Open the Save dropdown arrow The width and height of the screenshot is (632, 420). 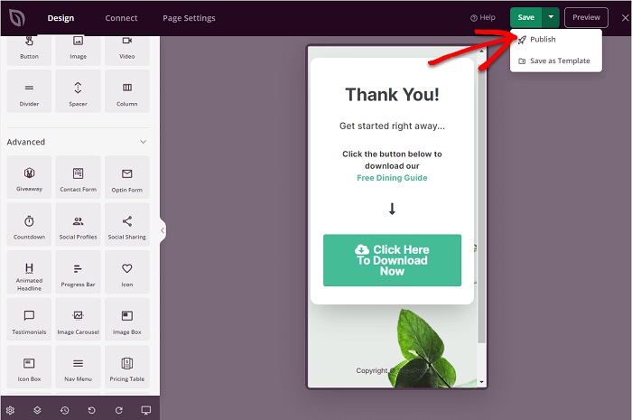click(551, 17)
